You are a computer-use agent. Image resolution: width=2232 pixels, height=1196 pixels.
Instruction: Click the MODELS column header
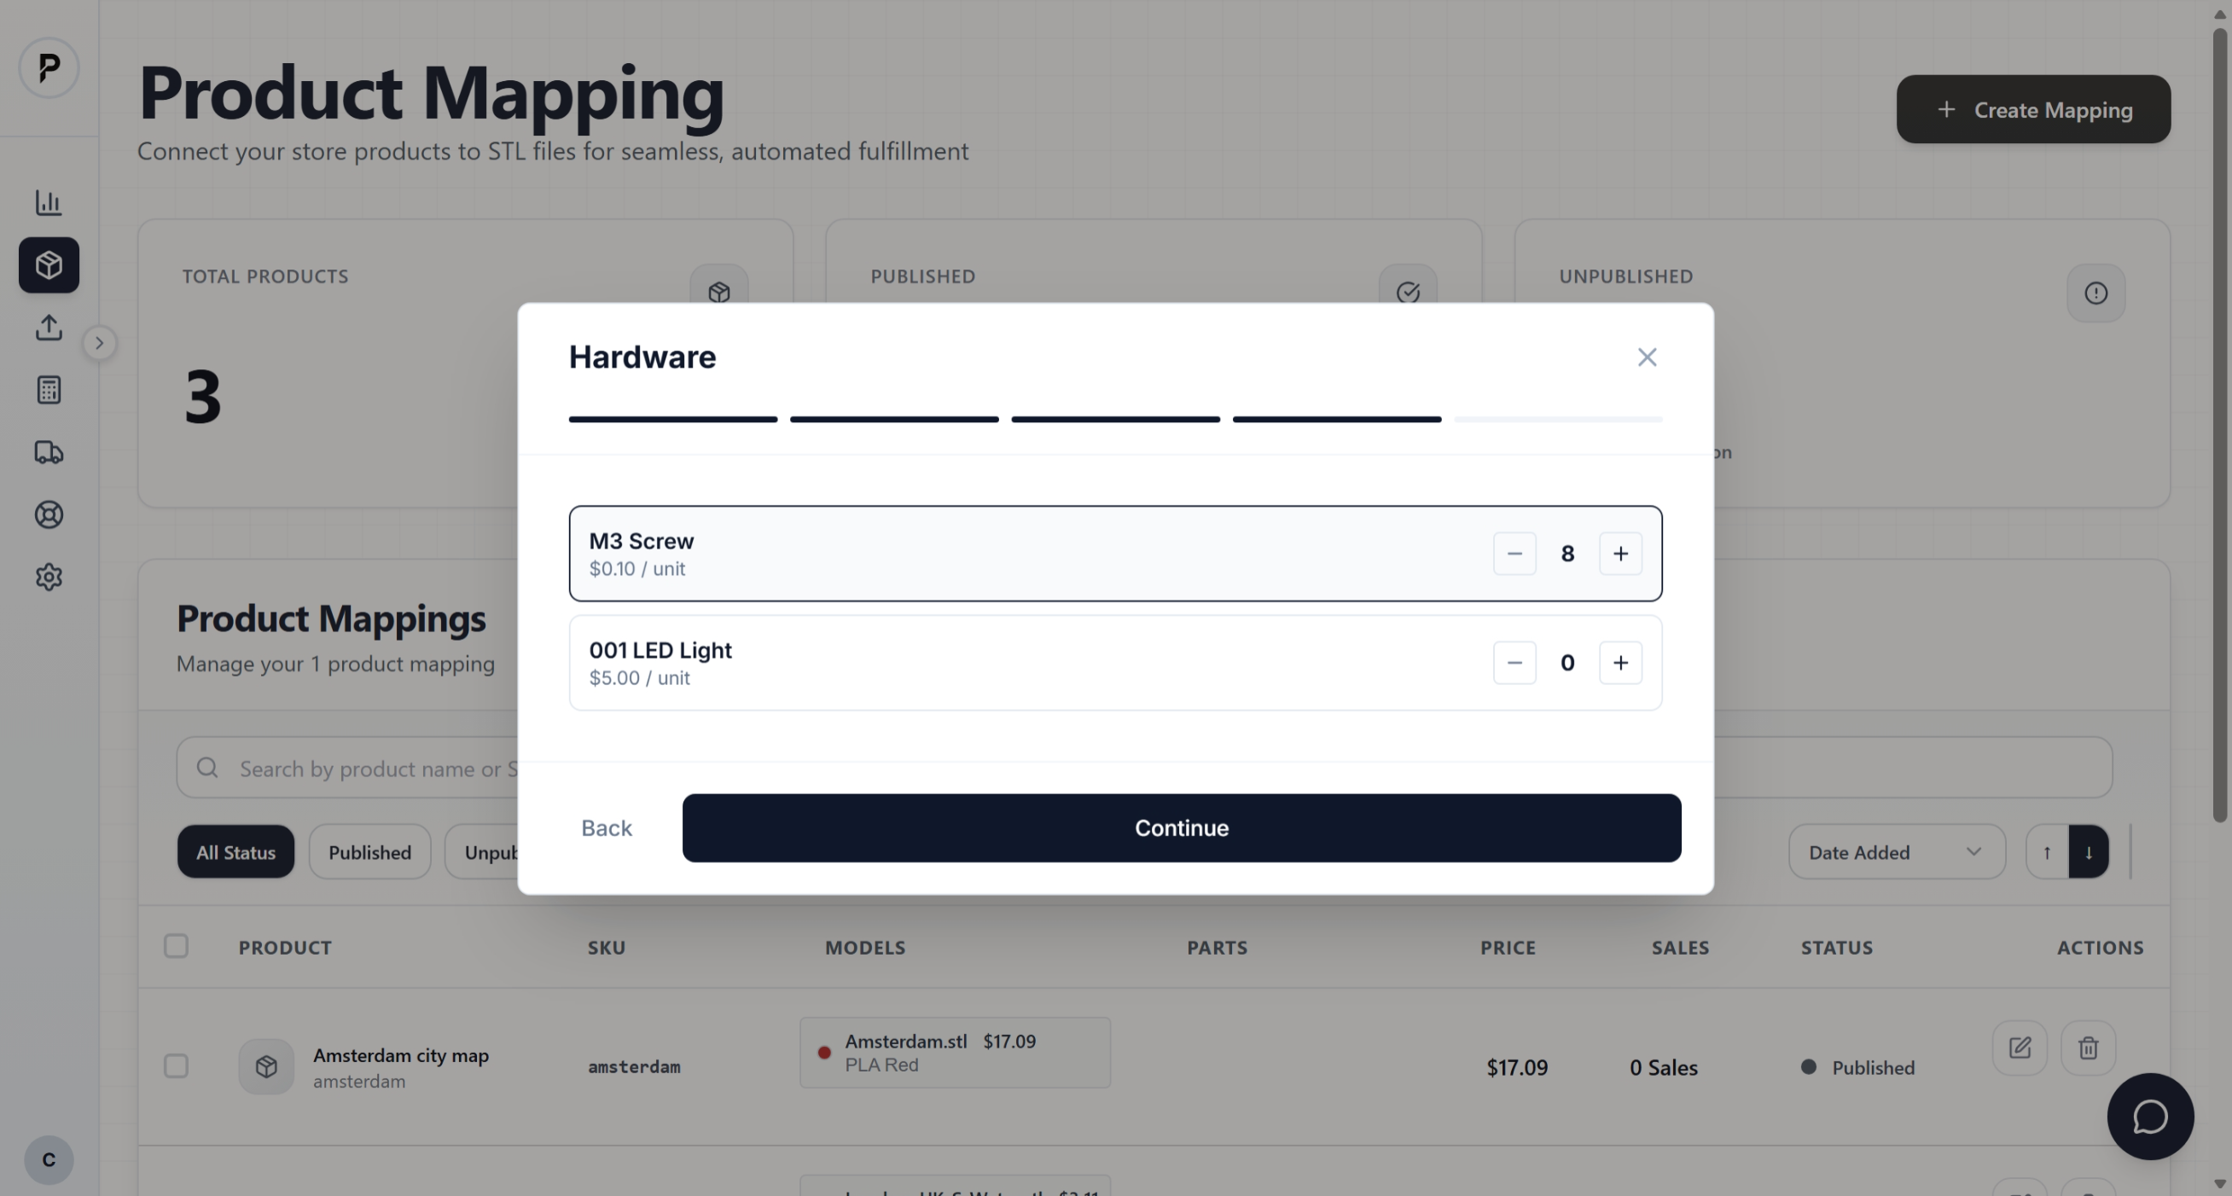[x=864, y=948]
